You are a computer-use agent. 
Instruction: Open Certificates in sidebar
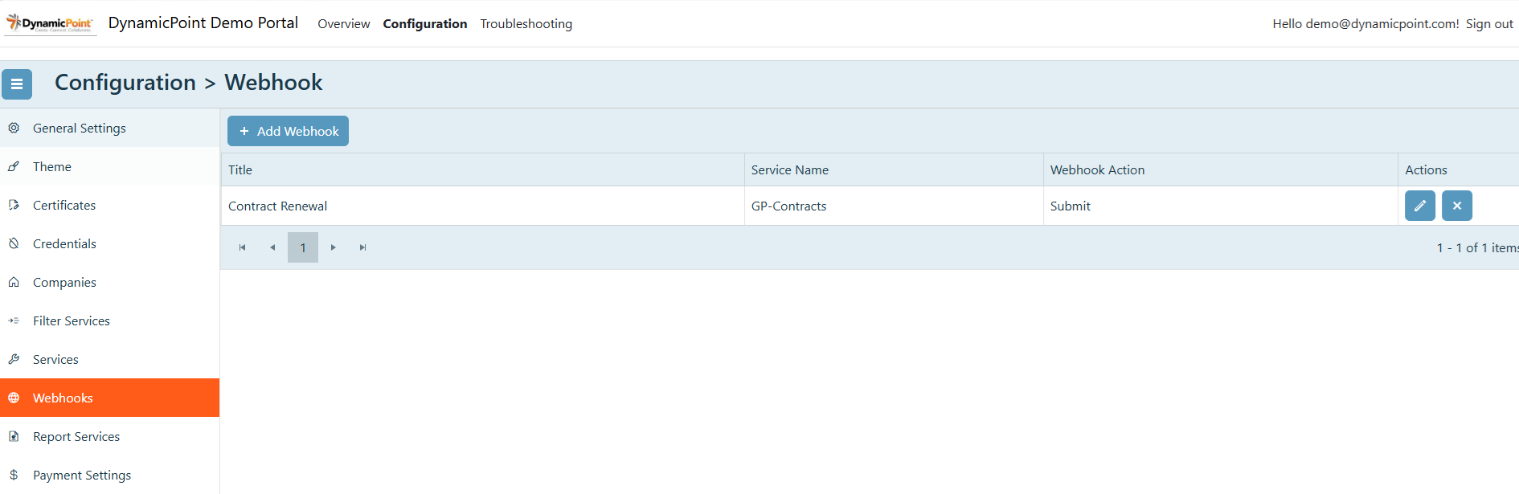coord(109,205)
